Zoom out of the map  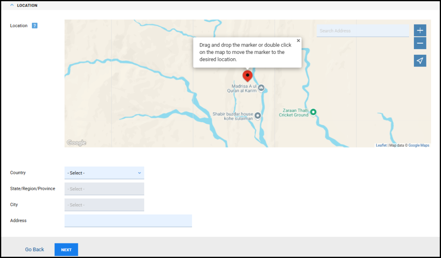tap(419, 43)
